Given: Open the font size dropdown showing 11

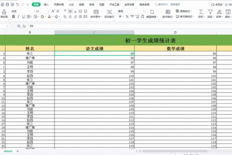Looking at the screenshot, I should (x=49, y=11).
